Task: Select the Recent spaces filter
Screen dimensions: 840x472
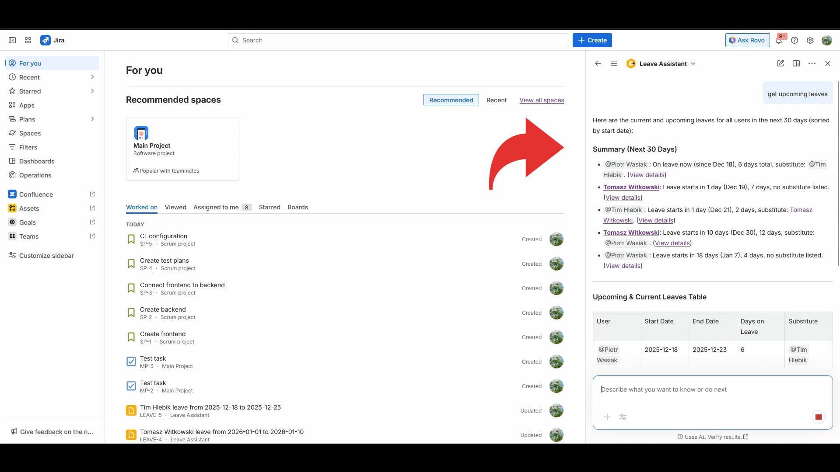Action: coord(497,100)
